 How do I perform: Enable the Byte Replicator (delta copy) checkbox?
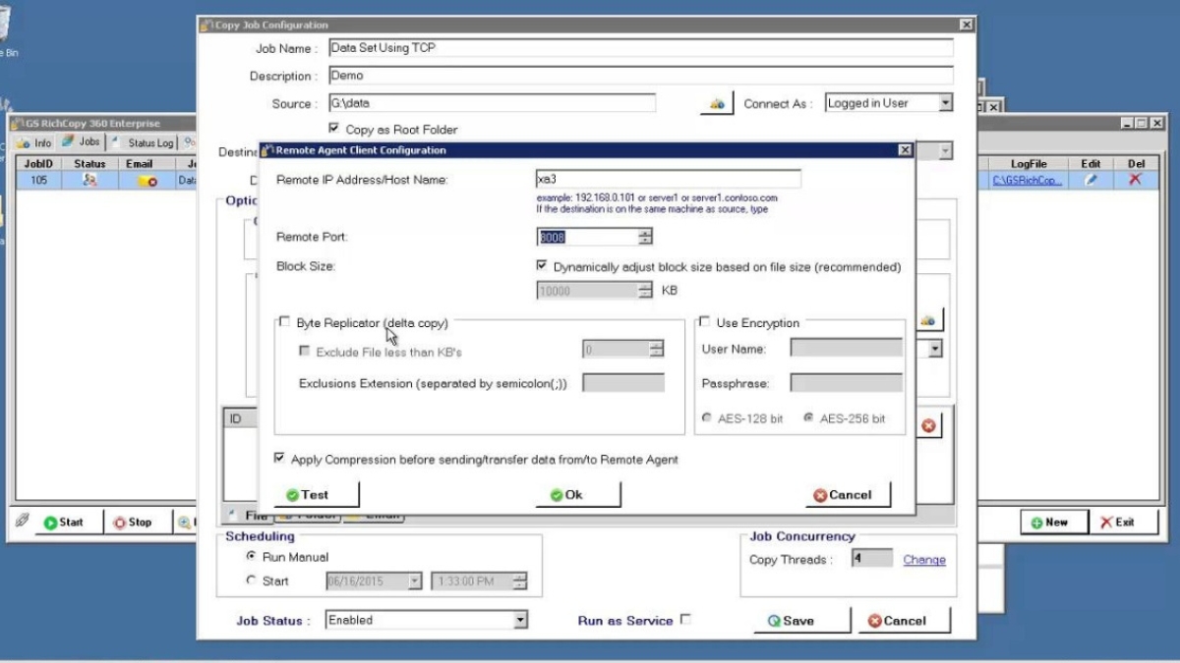tap(285, 322)
